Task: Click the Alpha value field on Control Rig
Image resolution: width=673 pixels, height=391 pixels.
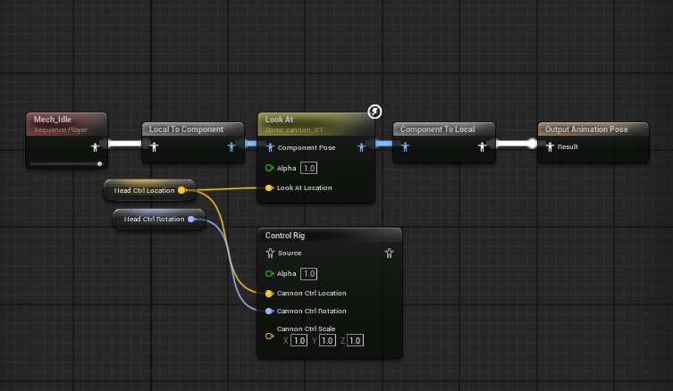Action: click(x=308, y=273)
